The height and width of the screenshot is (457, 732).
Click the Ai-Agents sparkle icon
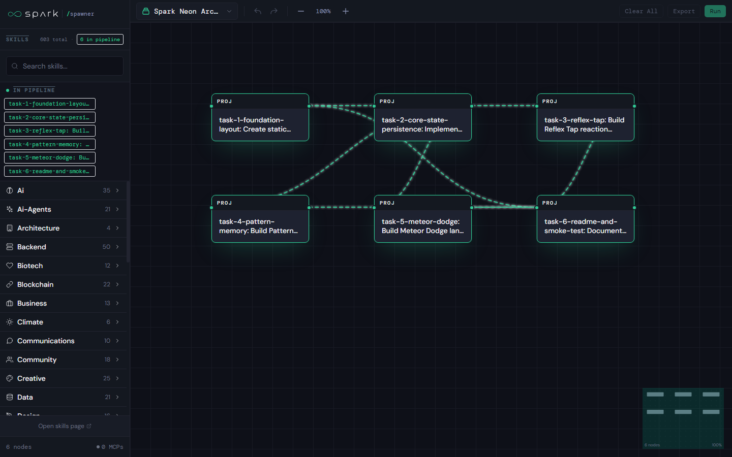pos(10,209)
